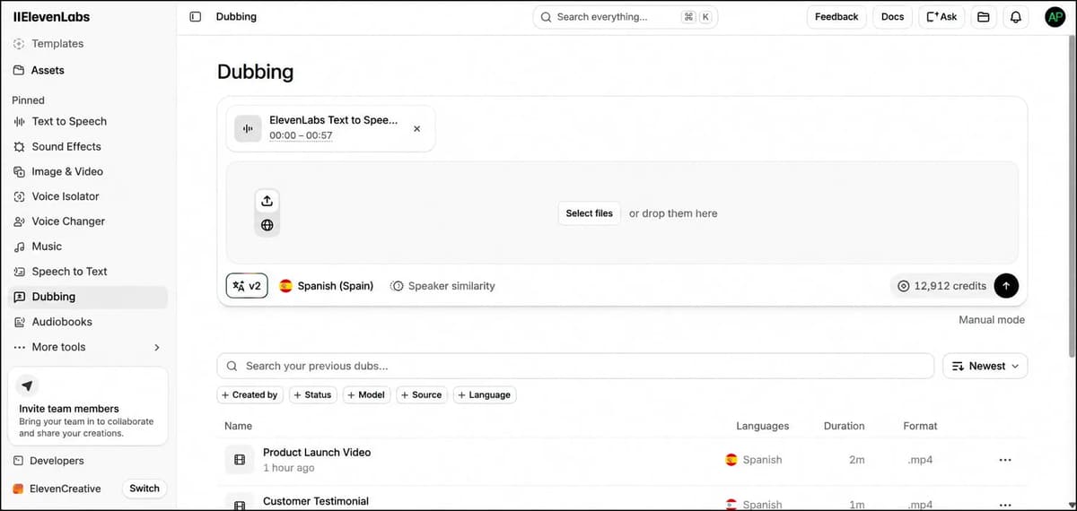
Task: Click the Spanish flag in Product Launch row
Action: coord(731,460)
